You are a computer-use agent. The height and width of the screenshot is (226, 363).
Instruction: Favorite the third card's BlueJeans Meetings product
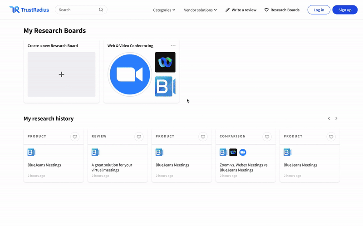(203, 137)
